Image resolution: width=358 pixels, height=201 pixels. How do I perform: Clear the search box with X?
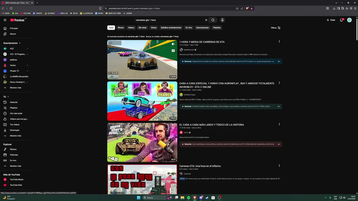(x=206, y=20)
